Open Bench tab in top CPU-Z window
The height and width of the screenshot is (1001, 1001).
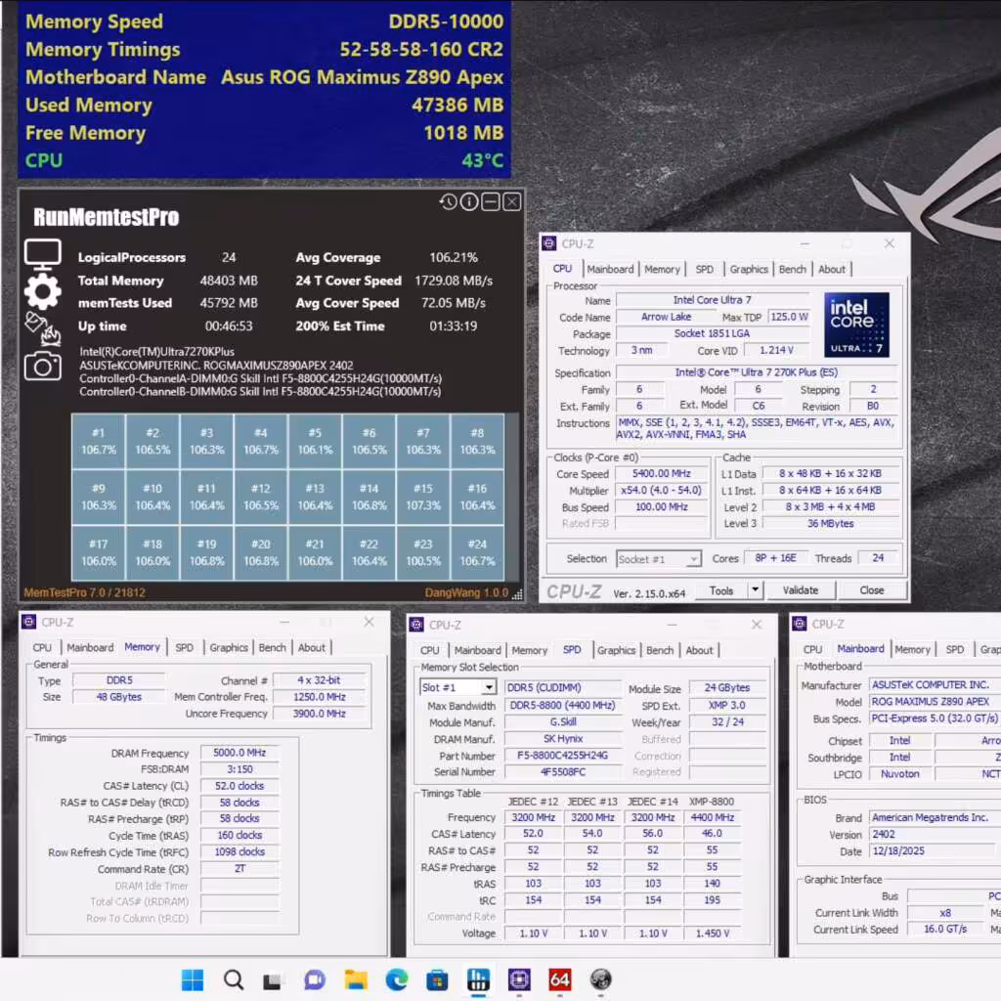[792, 270]
